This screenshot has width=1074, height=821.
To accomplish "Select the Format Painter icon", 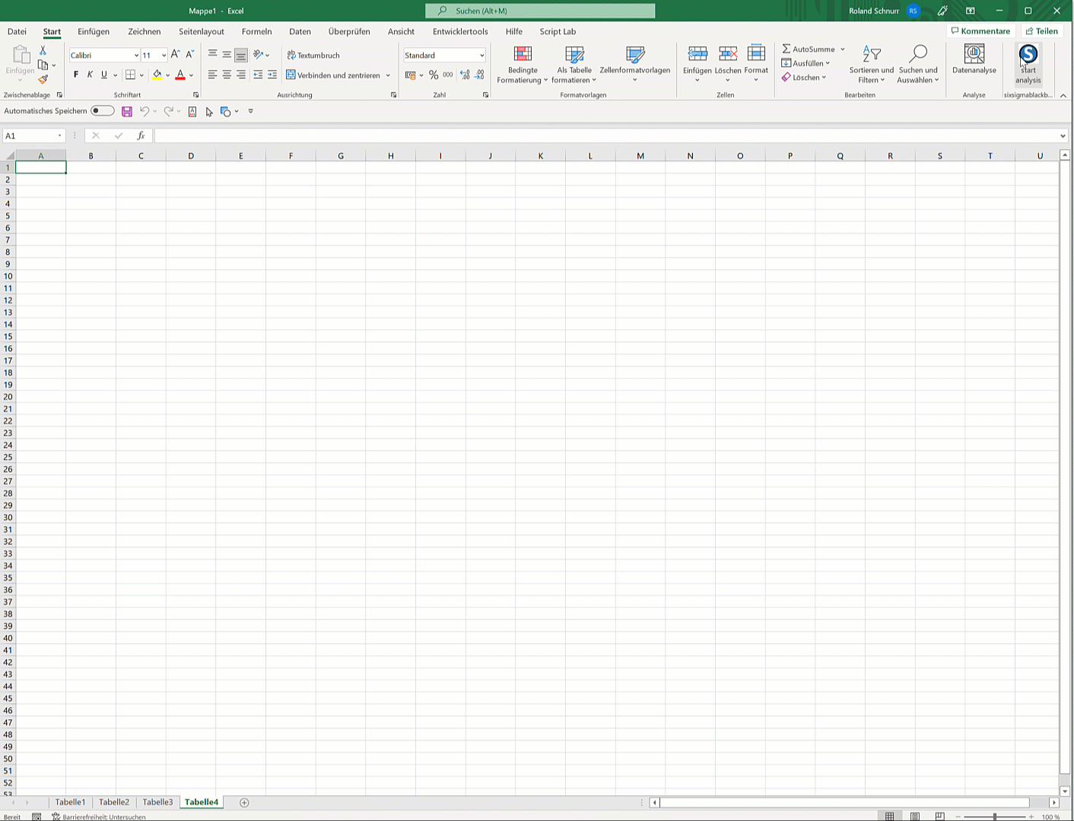I will pyautogui.click(x=43, y=80).
